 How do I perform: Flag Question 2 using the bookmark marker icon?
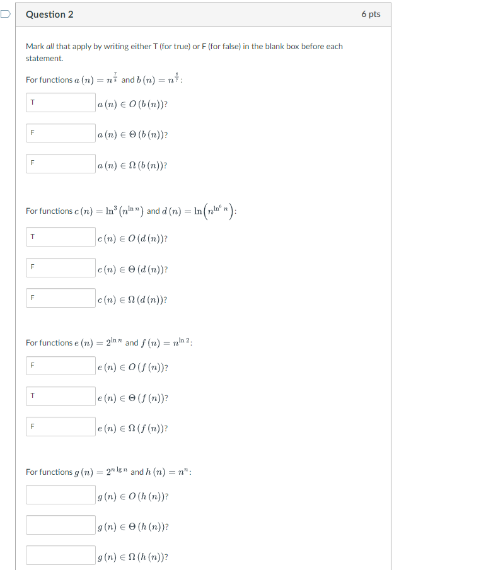(x=4, y=14)
